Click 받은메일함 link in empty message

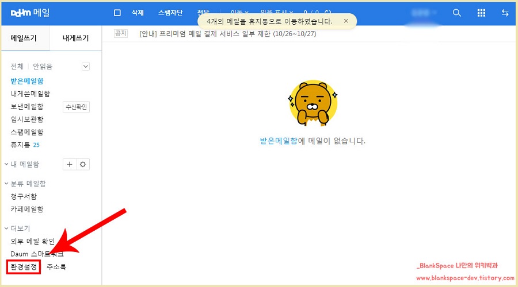[279, 141]
